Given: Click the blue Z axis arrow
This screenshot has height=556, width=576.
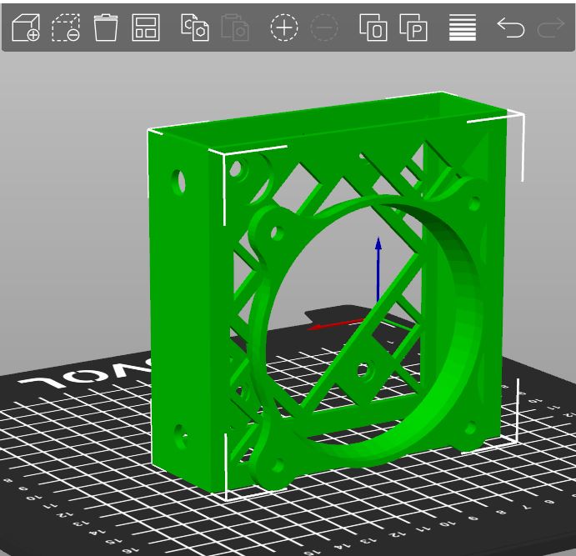Looking at the screenshot, I should (378, 270).
